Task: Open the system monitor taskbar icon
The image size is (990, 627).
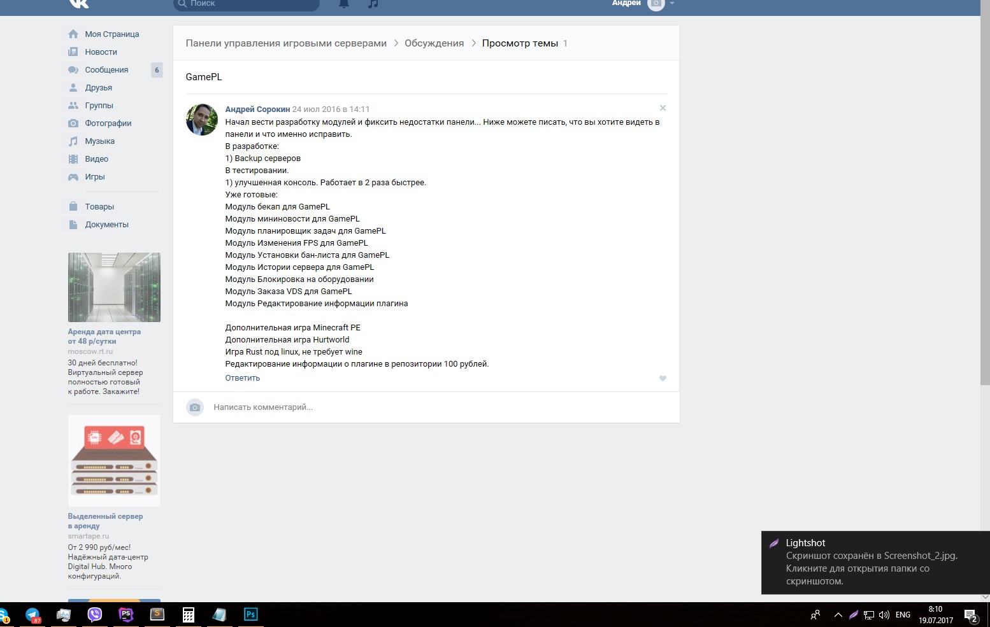Action: (64, 615)
